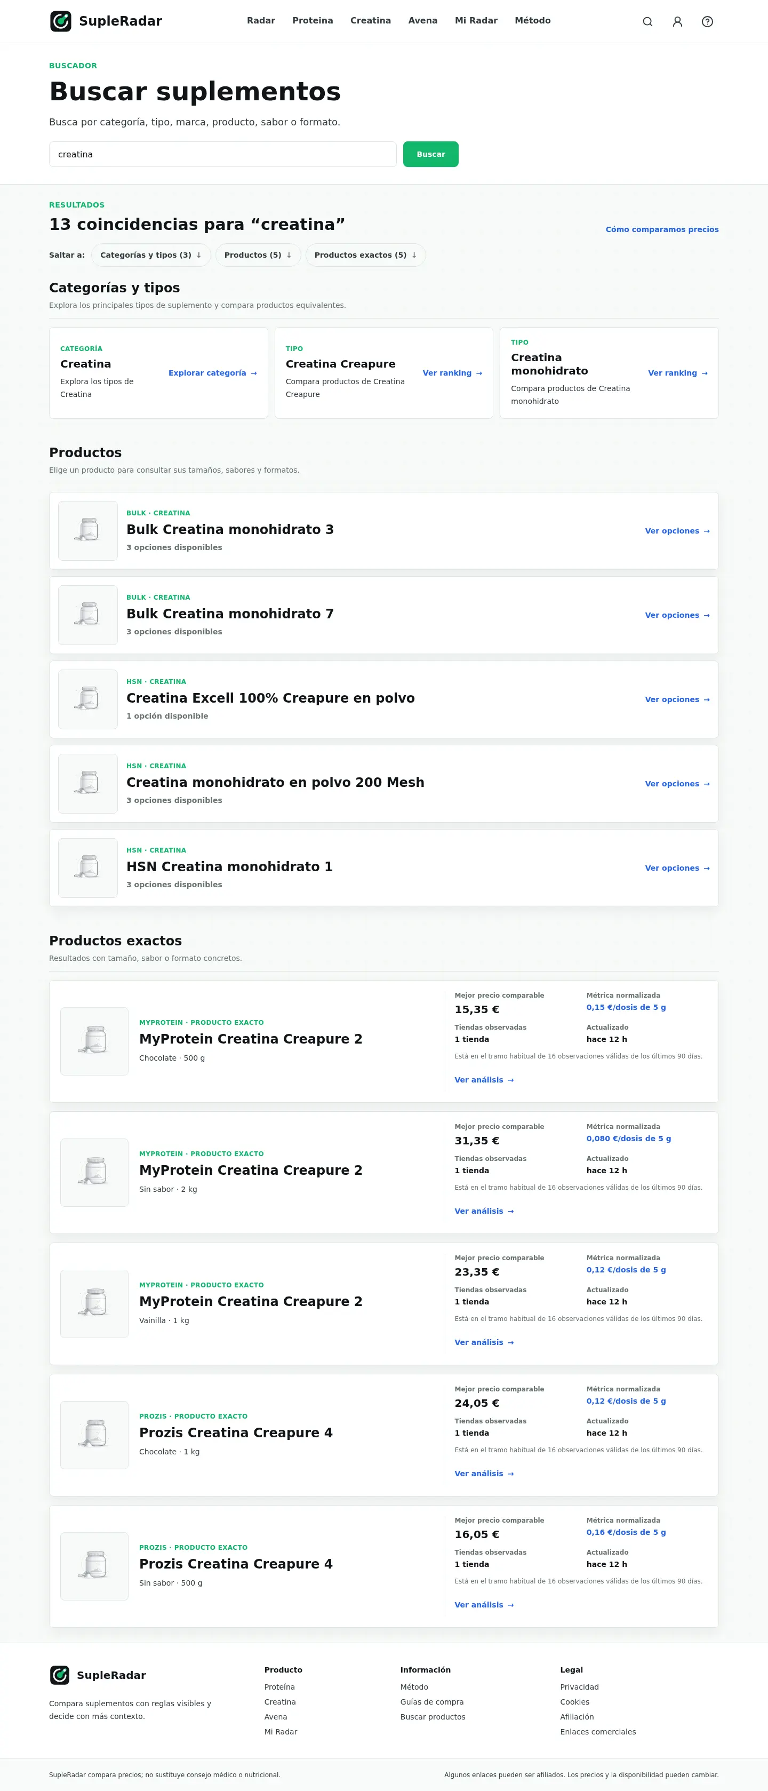This screenshot has height=1791, width=768.
Task: Jump to Productos exactos (5) section
Action: 365,255
